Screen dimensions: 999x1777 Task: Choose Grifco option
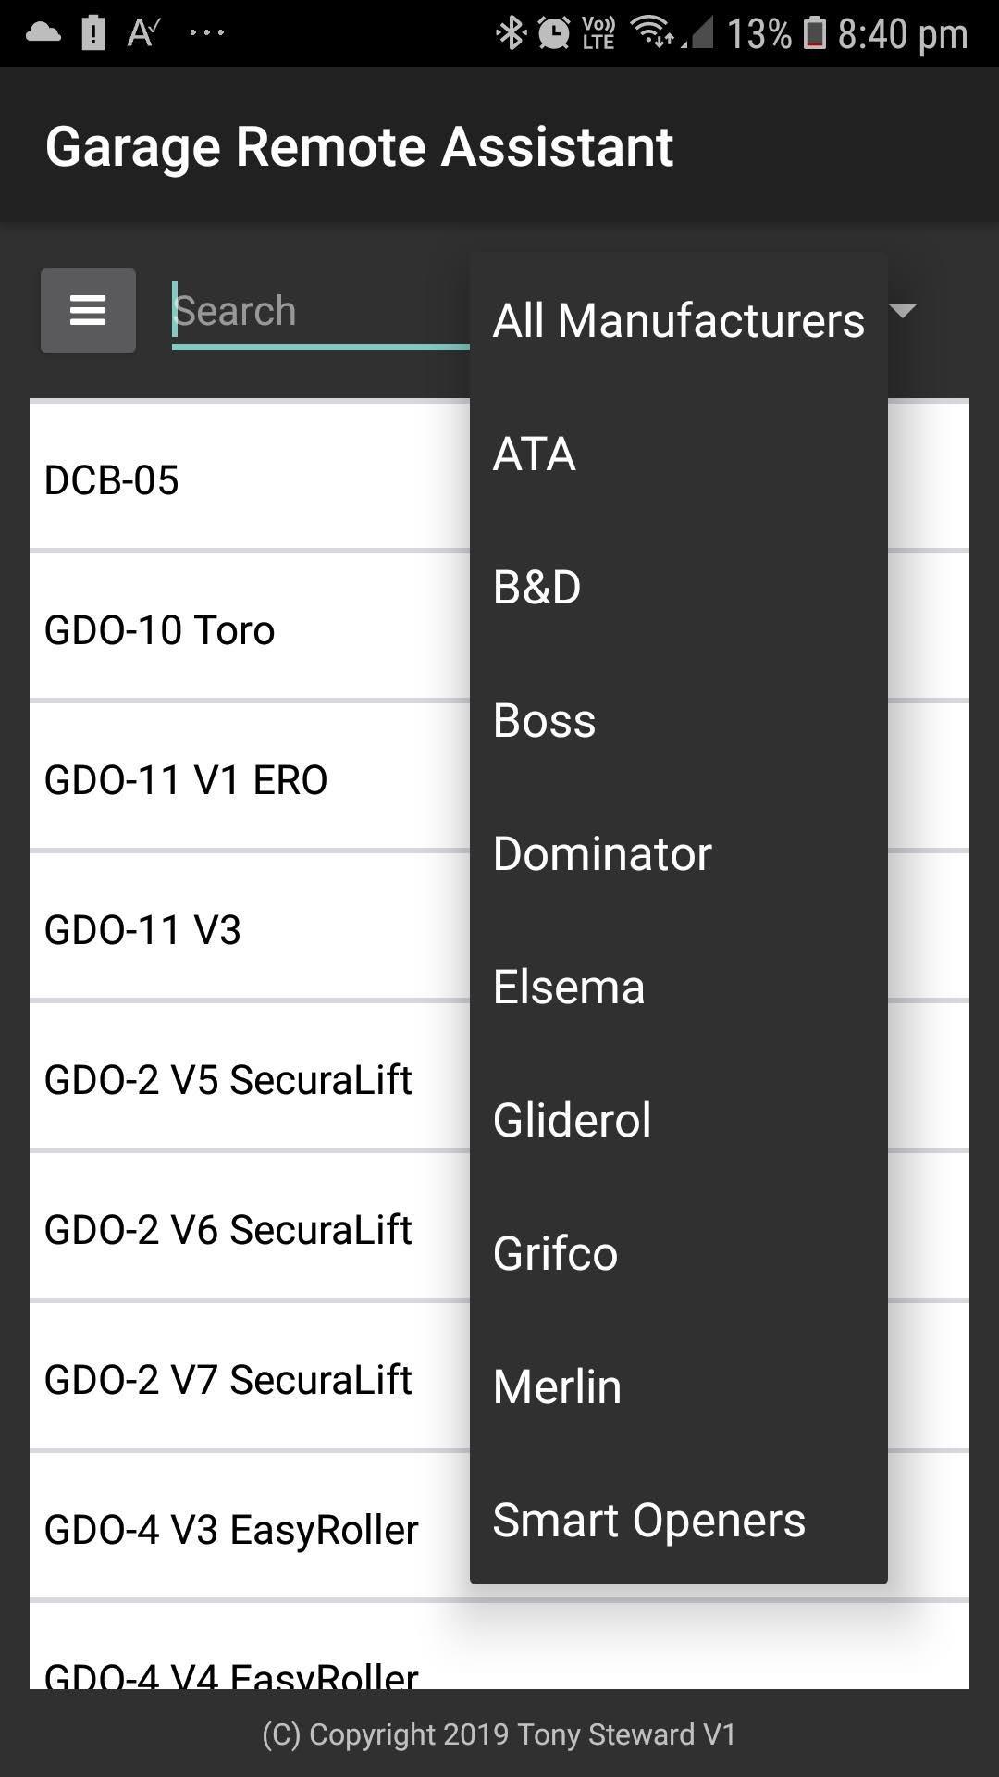click(678, 1253)
